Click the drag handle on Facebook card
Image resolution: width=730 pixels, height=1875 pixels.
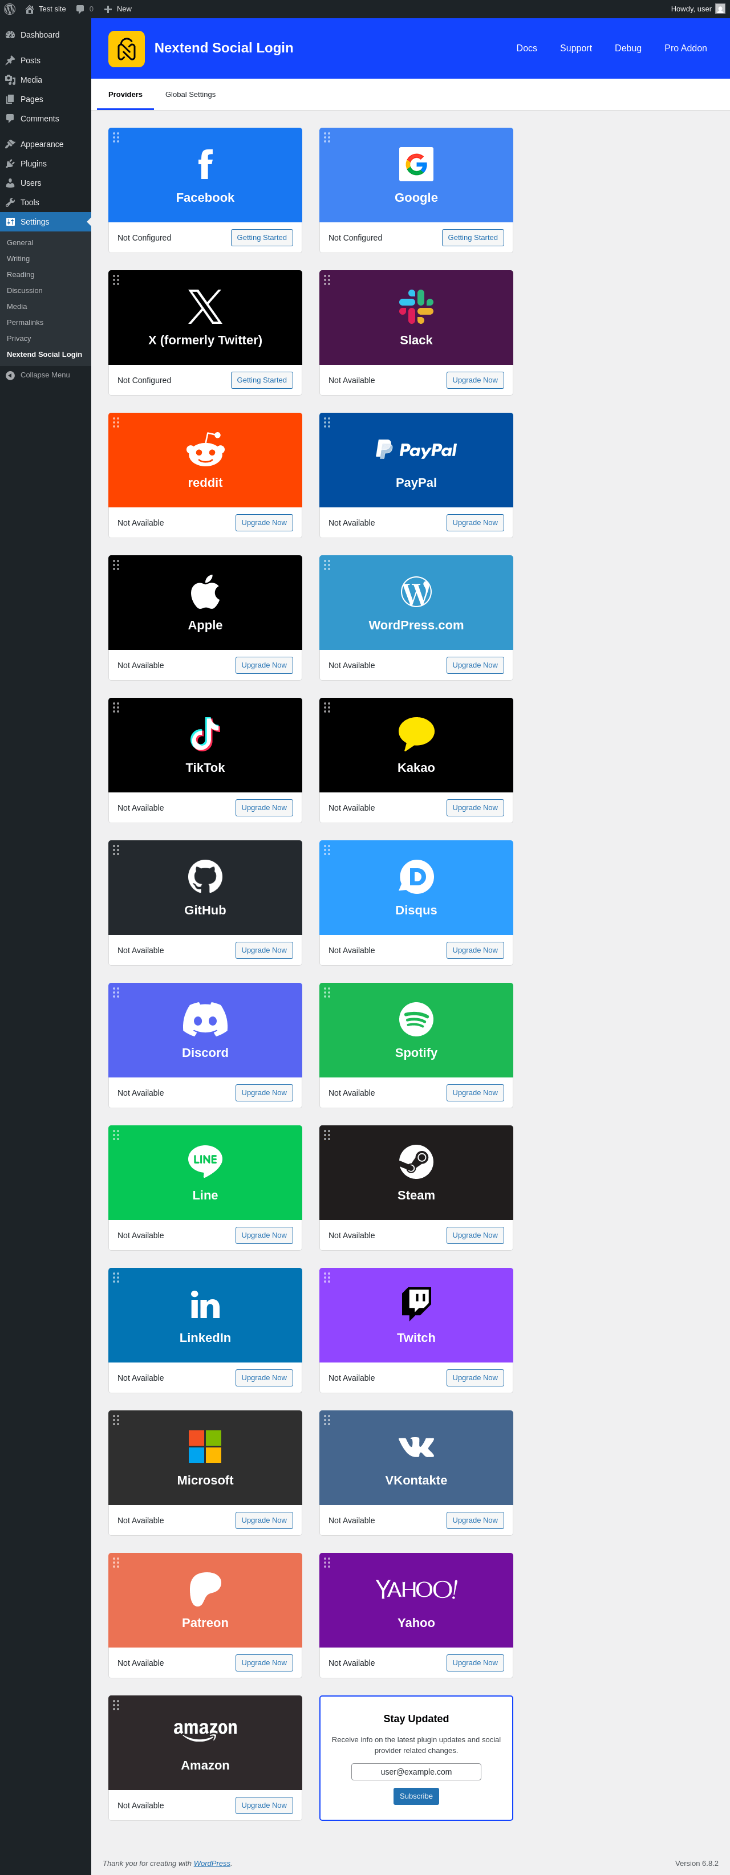click(116, 137)
